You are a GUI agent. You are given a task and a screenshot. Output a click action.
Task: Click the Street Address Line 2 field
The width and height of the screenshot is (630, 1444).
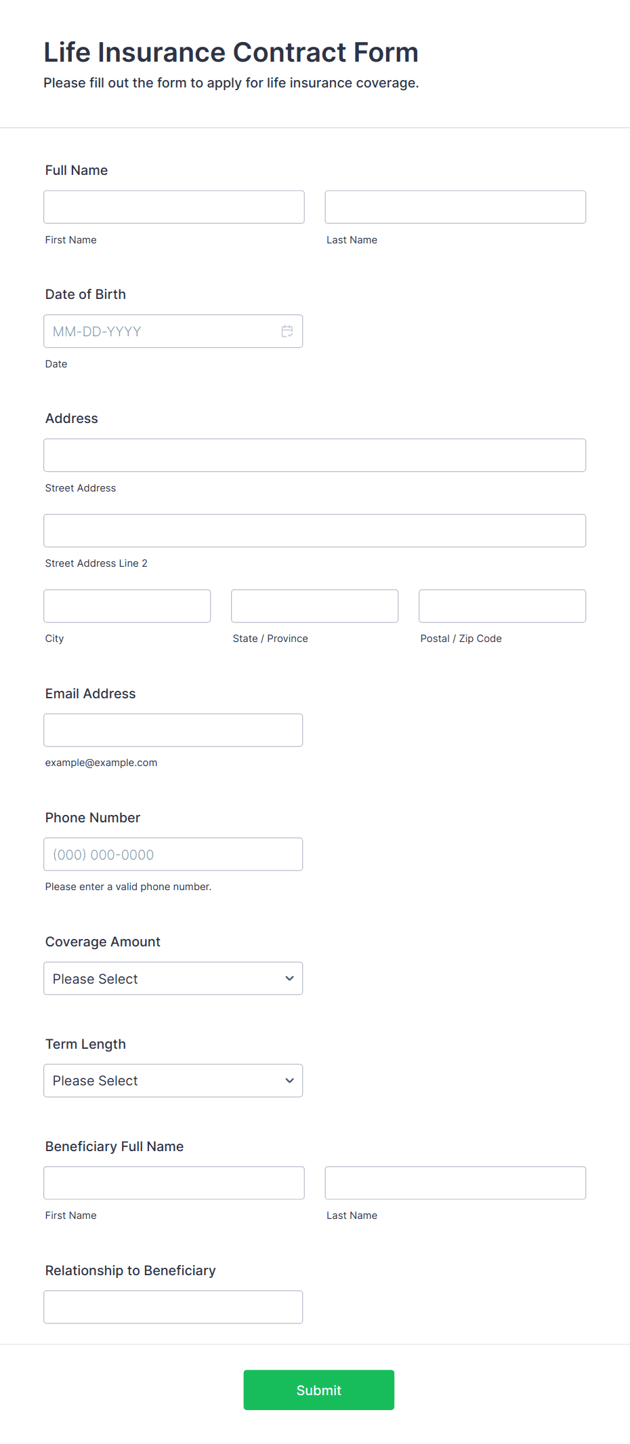click(315, 530)
